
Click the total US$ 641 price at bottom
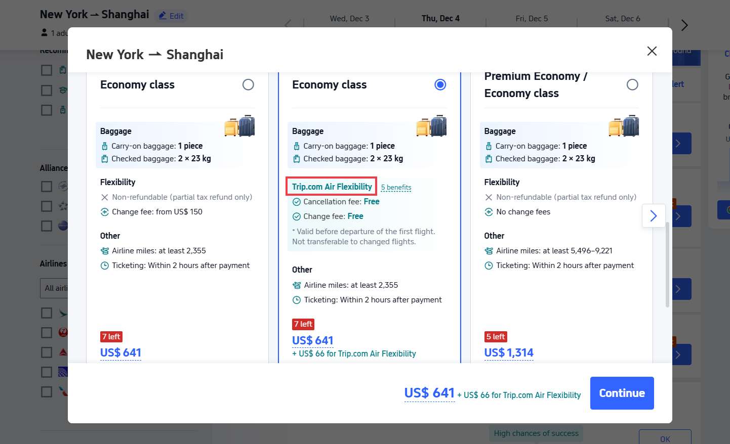point(429,393)
